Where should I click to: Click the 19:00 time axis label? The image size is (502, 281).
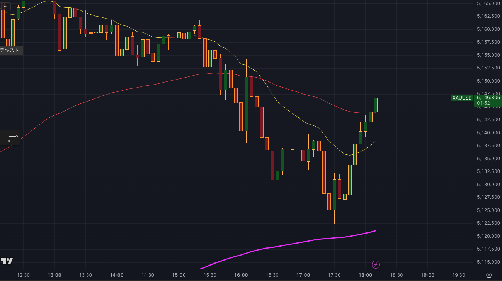[x=427, y=275]
